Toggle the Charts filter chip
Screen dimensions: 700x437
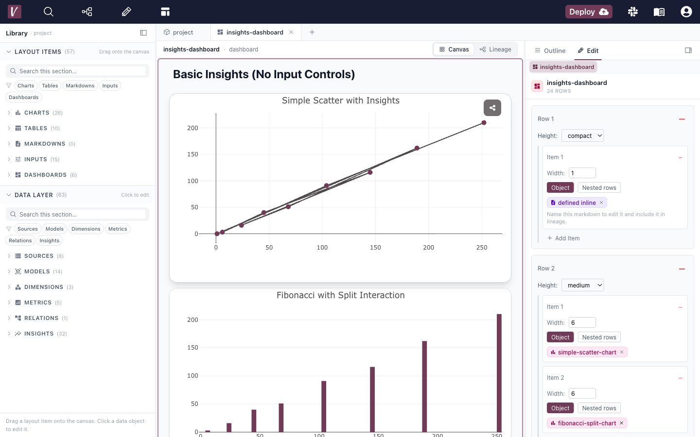pos(26,85)
